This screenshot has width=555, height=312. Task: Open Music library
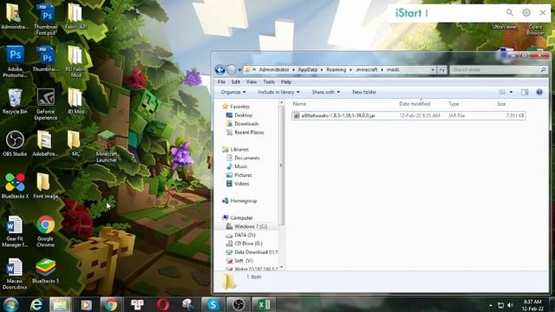click(237, 166)
